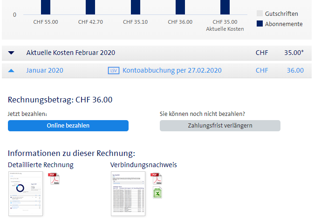Viewport: 314px width, 223px height.
Task: Click the Abonnemente legend swatch
Action: click(x=259, y=24)
